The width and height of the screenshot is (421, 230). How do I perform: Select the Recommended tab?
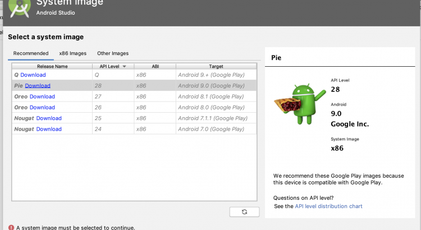(31, 53)
